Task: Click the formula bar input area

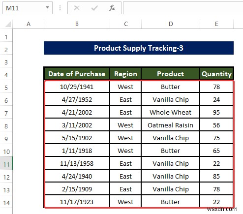Action: coord(183,8)
